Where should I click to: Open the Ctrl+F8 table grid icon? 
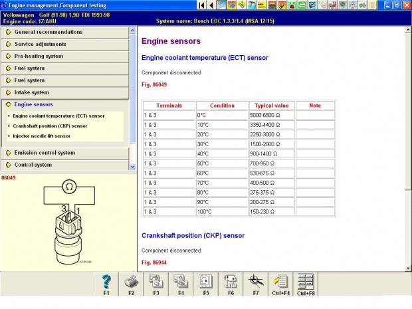[x=306, y=284]
